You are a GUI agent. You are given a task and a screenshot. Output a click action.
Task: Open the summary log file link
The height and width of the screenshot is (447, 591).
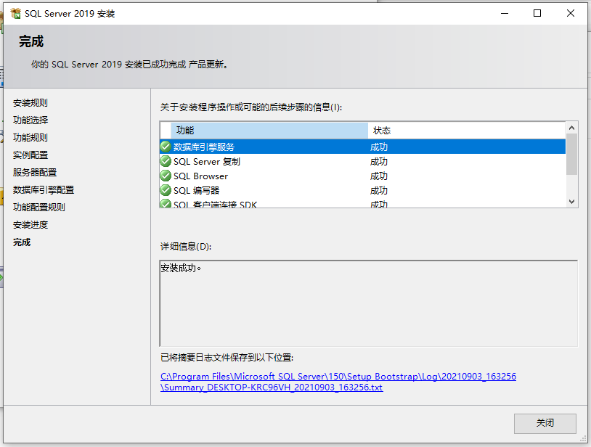(x=338, y=382)
